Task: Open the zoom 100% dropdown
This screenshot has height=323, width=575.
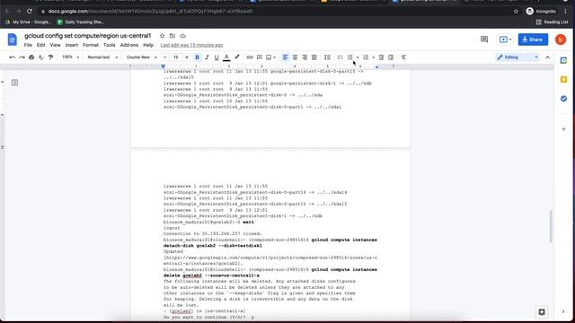Action: click(70, 57)
